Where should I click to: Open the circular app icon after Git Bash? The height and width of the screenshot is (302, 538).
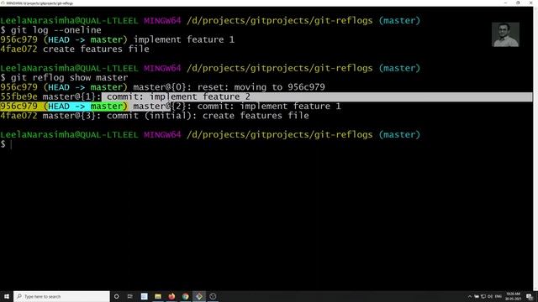click(213, 296)
